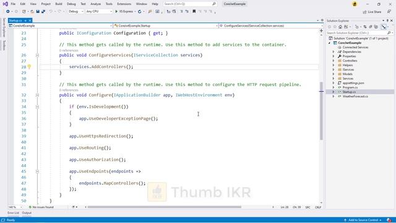Open the ConfigureServices member dropdown

coord(271,26)
